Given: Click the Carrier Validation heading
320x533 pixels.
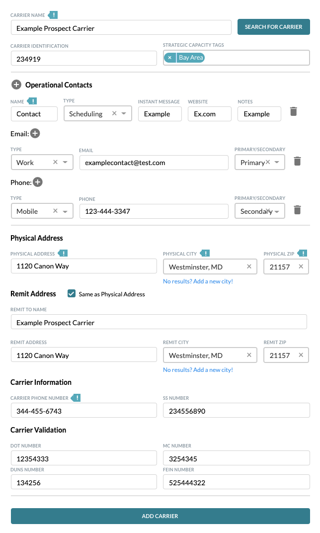Looking at the screenshot, I should point(38,430).
